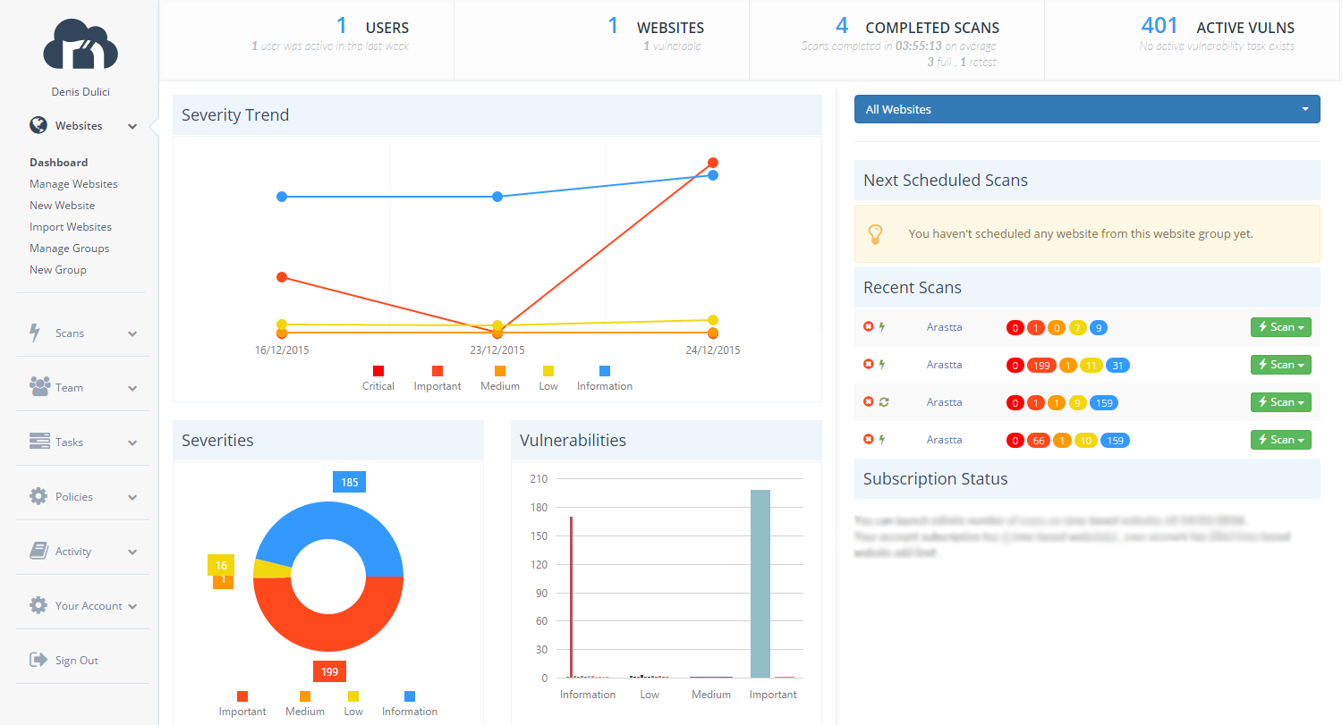Image resolution: width=1342 pixels, height=725 pixels.
Task: Expand the Scans menu chevron
Action: click(132, 333)
